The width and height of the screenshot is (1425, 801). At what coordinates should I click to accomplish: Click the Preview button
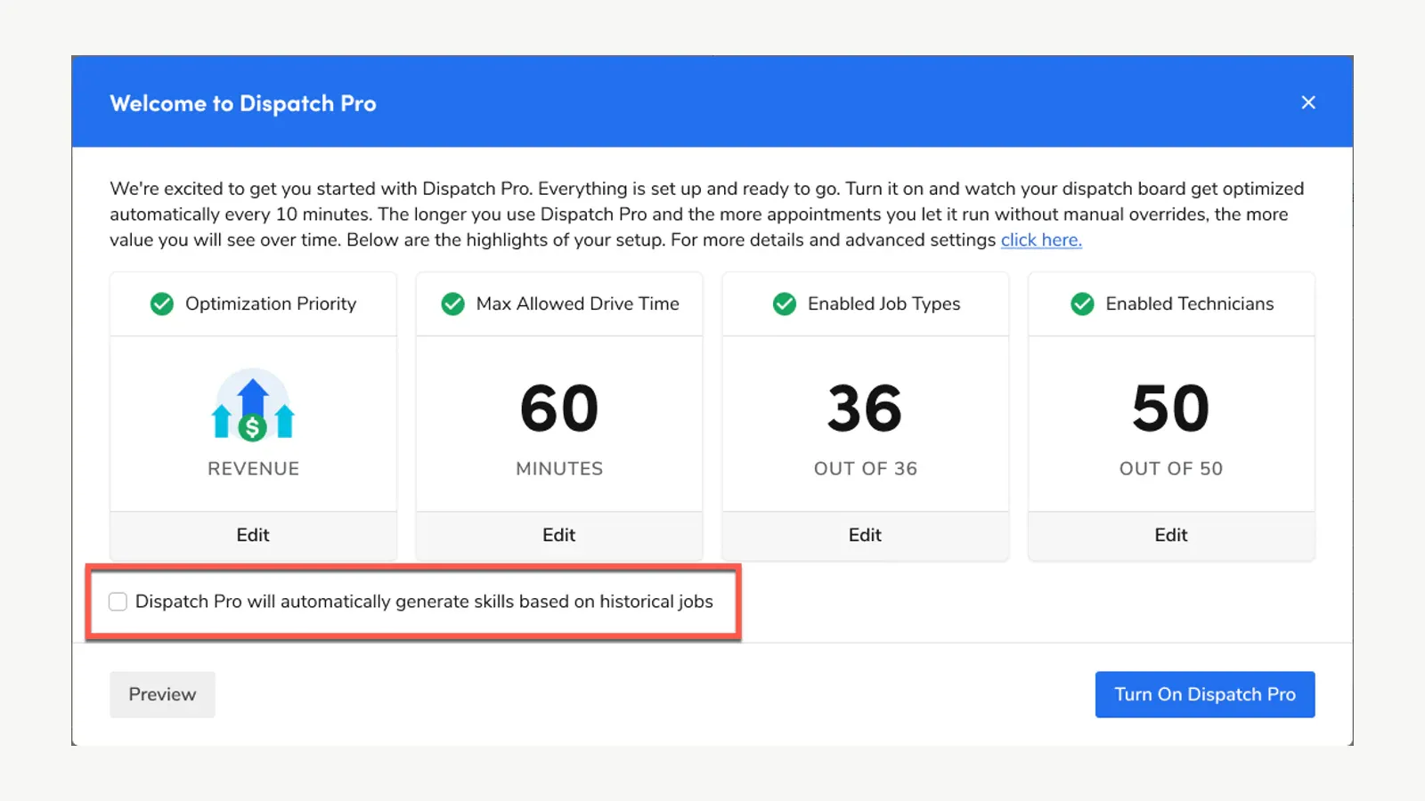pyautogui.click(x=162, y=694)
